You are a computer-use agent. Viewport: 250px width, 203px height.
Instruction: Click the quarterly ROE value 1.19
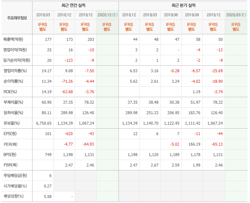197,92
